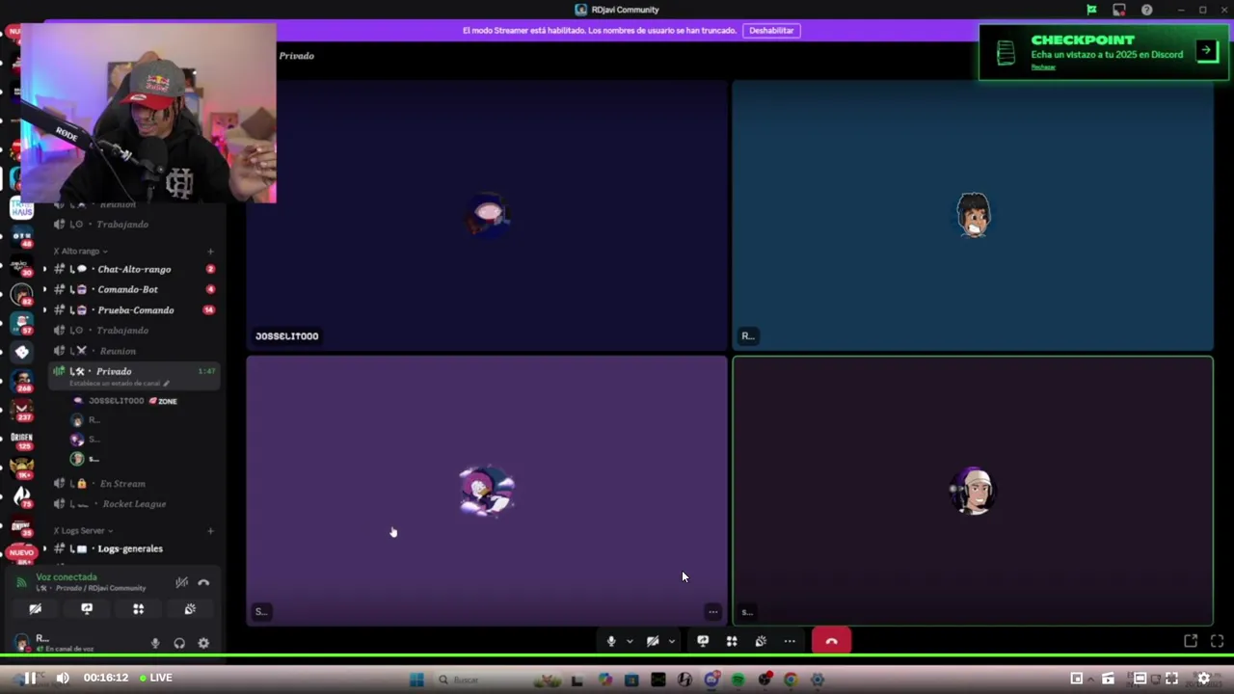Share screen from voice connected panel
This screenshot has height=694, width=1234.
(87, 609)
